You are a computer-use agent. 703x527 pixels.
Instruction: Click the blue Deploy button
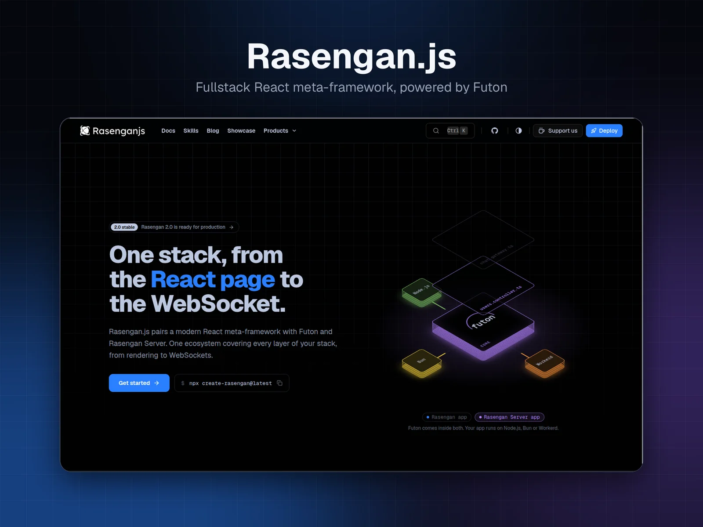(x=604, y=130)
